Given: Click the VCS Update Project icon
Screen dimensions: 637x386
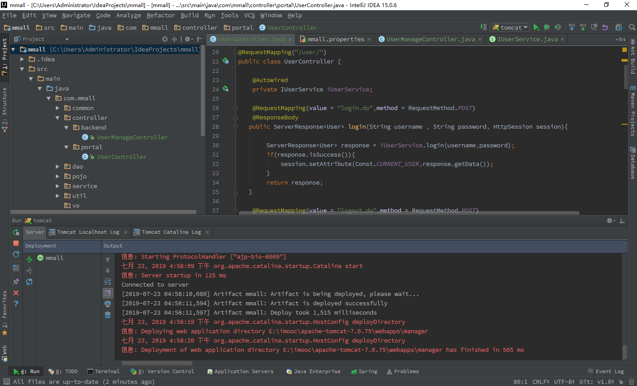Looking at the screenshot, I should (572, 28).
